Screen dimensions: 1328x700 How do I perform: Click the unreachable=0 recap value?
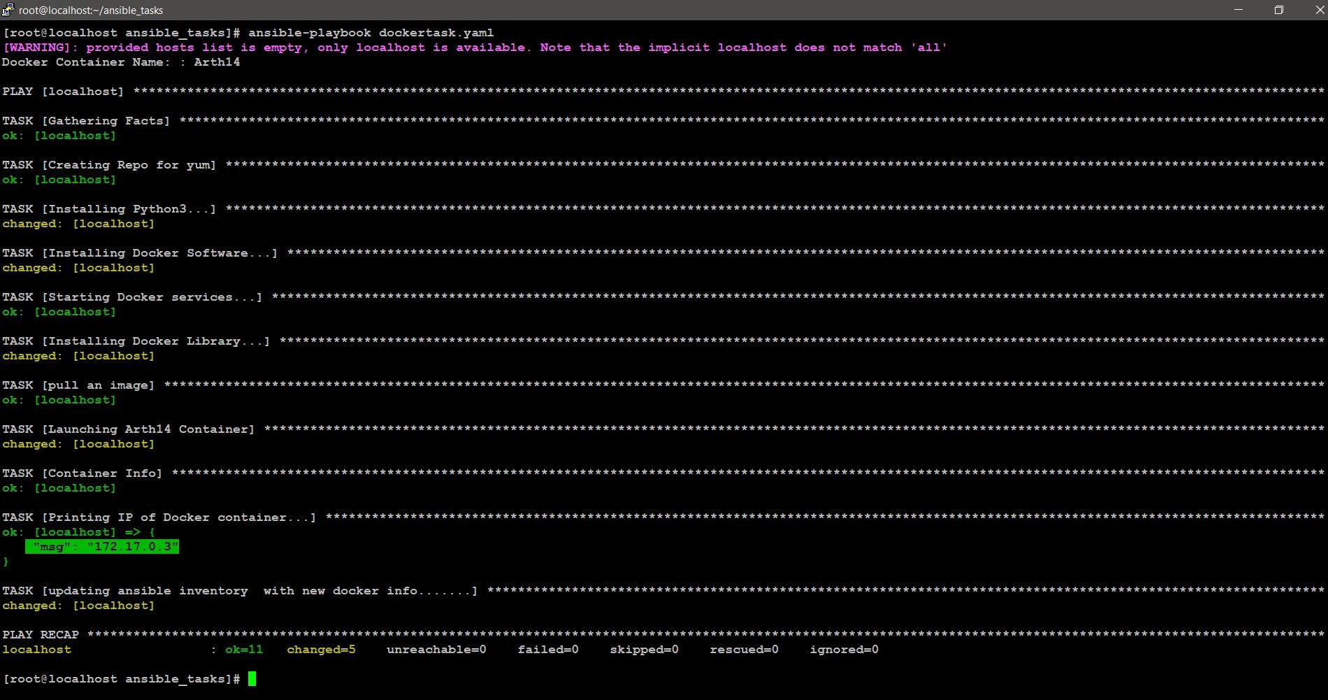(x=436, y=650)
